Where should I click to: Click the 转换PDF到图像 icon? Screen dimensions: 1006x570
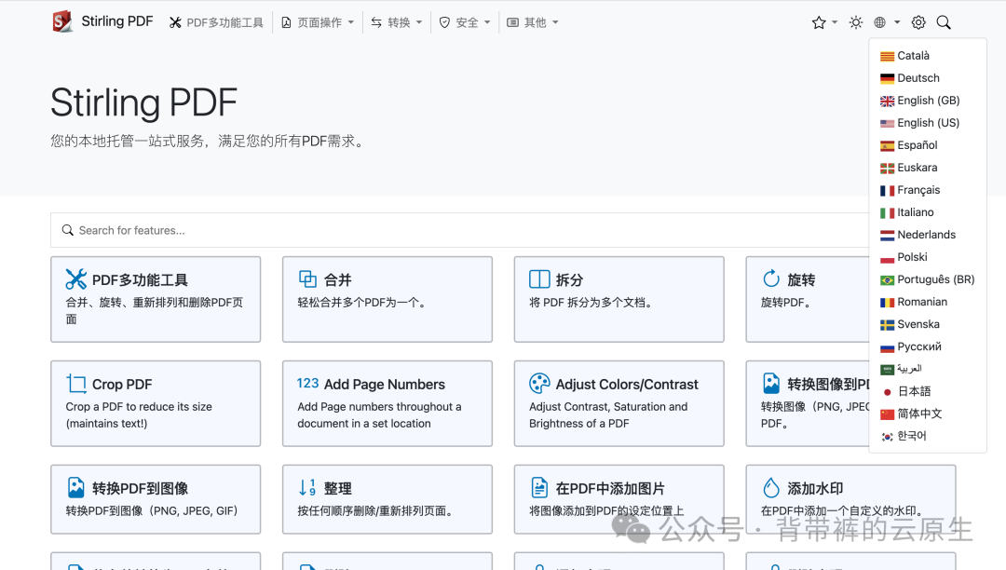tap(76, 487)
